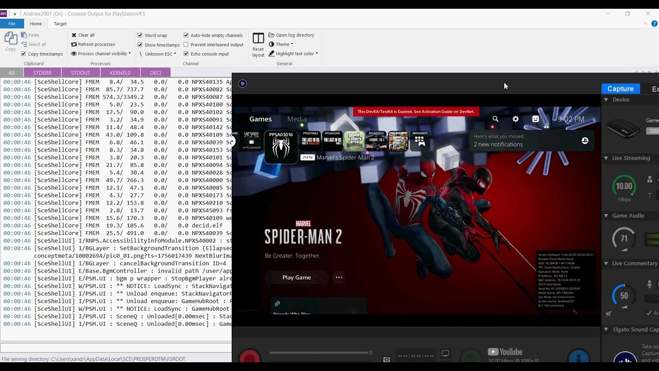This screenshot has width=659, height=371.
Task: Open the File menu
Action: (11, 24)
